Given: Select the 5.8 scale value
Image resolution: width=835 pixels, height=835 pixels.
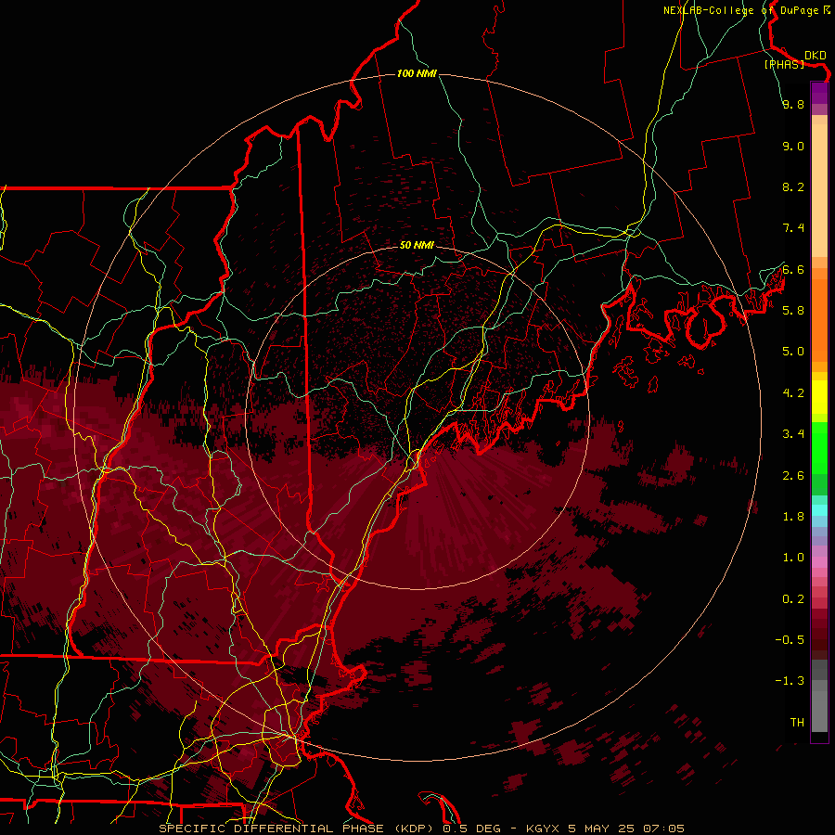Looking at the screenshot, I should [x=793, y=311].
